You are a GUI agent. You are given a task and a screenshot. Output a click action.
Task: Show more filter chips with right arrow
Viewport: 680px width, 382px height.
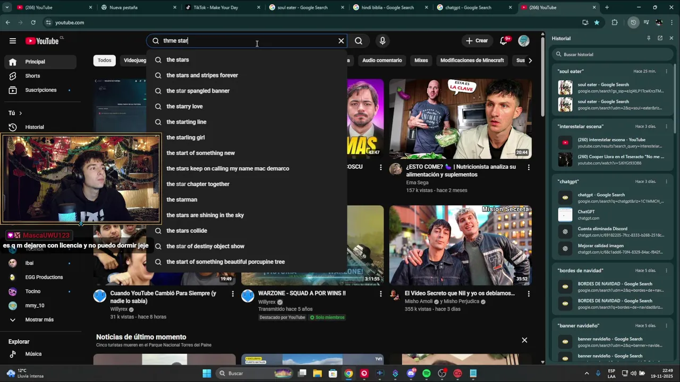tap(530, 60)
